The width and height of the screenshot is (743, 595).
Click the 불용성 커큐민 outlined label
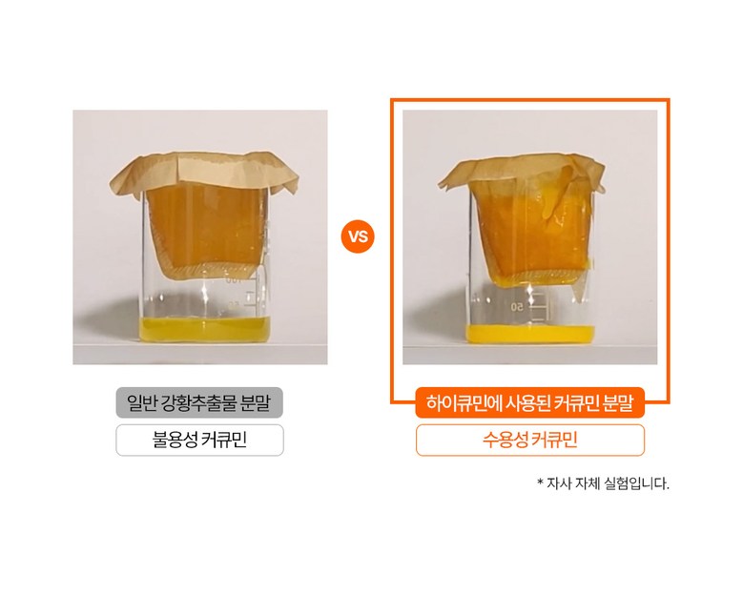[x=200, y=441]
